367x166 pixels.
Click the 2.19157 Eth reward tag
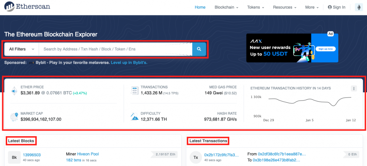click(165, 155)
